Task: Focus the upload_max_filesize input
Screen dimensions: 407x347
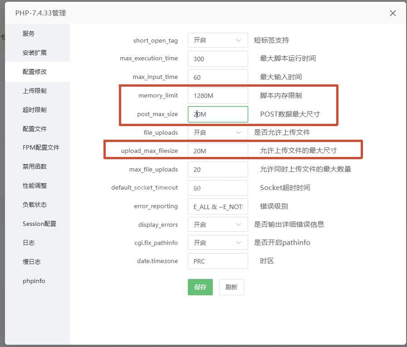Action: (x=218, y=151)
